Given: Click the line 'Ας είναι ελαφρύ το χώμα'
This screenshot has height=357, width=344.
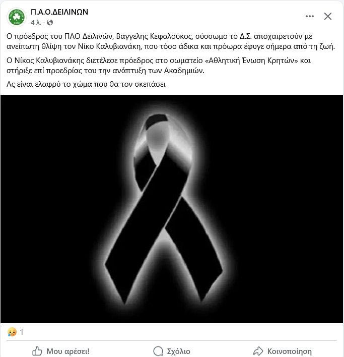Looking at the screenshot, I should point(86,84).
